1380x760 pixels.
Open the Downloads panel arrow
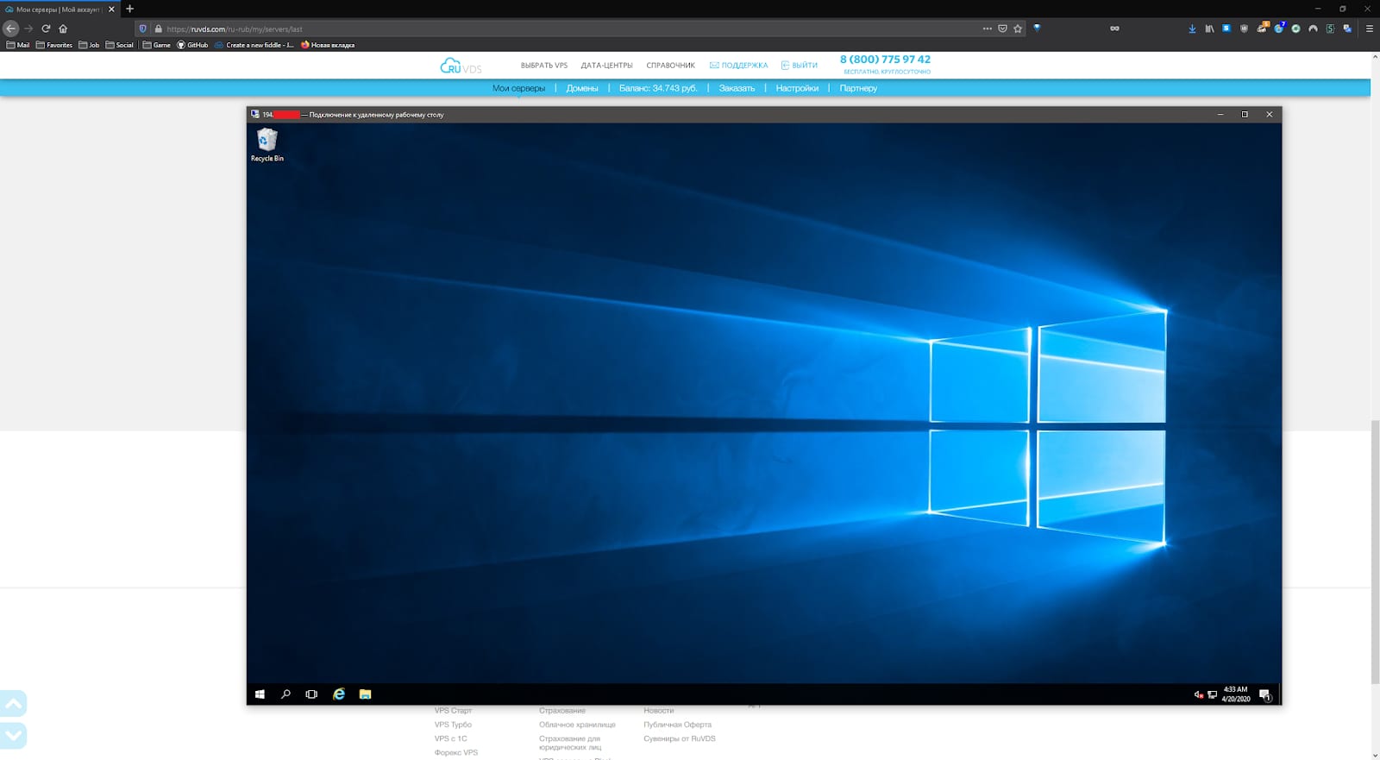pos(1192,28)
